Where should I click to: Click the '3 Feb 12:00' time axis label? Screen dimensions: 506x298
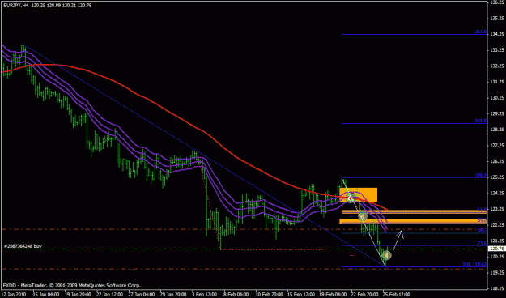point(205,295)
